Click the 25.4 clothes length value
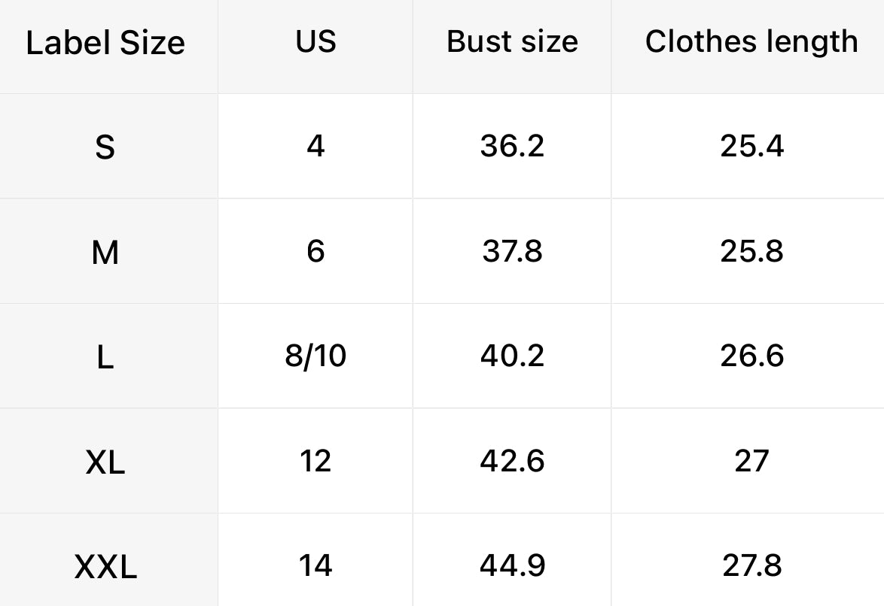The width and height of the screenshot is (884, 606). click(751, 145)
